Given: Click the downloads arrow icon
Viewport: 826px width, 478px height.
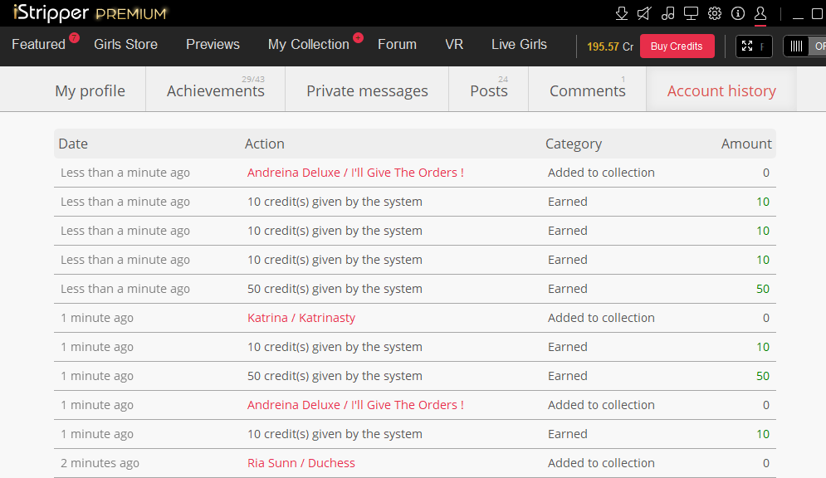Looking at the screenshot, I should (622, 13).
